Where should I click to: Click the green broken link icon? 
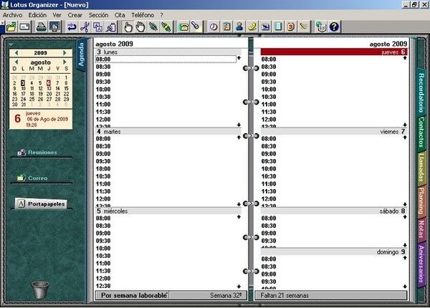coord(166,27)
